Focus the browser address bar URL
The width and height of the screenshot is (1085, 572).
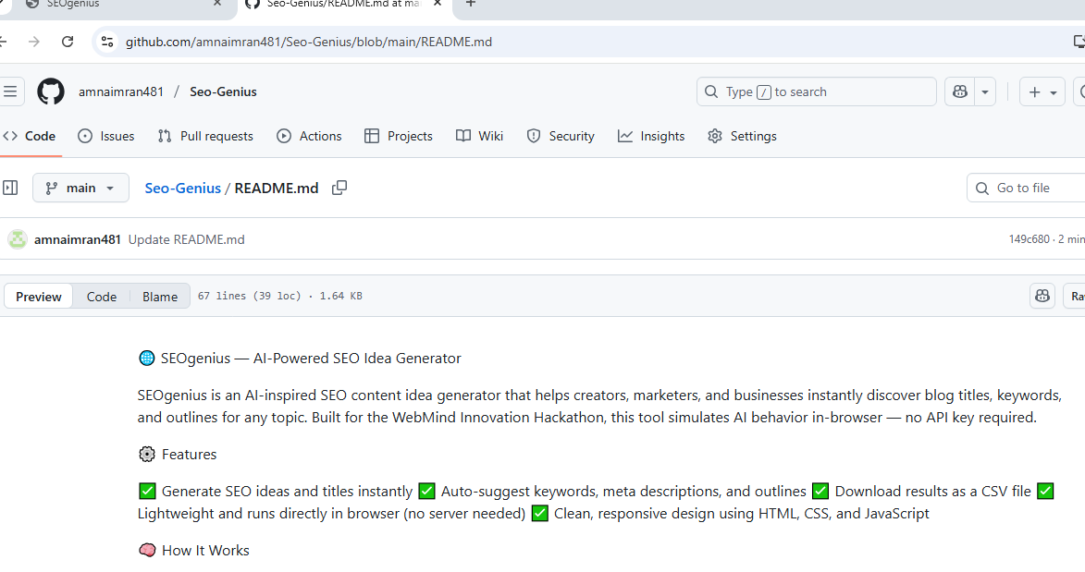pyautogui.click(x=309, y=42)
